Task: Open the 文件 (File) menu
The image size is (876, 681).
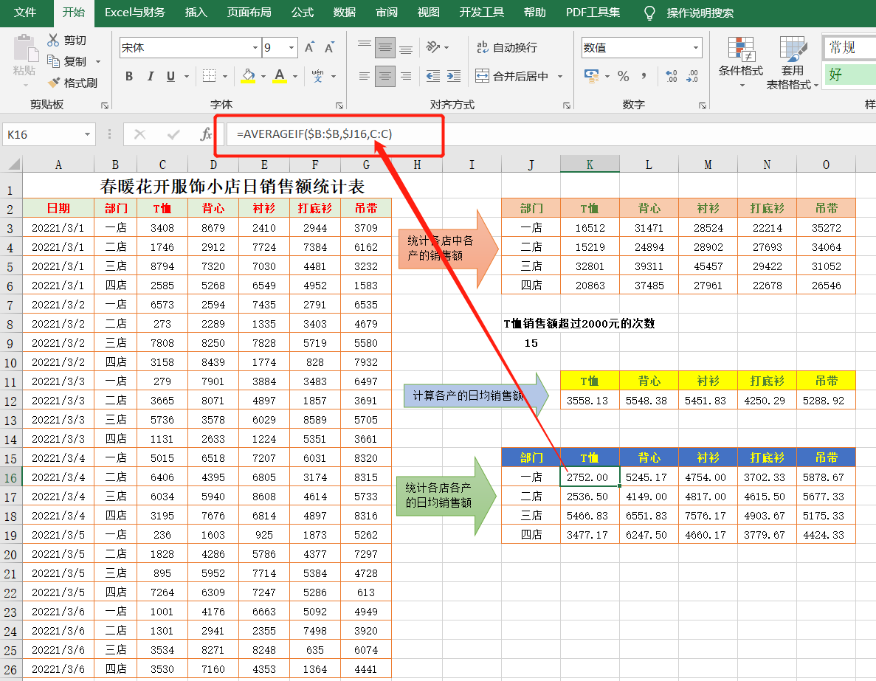Action: [x=25, y=13]
